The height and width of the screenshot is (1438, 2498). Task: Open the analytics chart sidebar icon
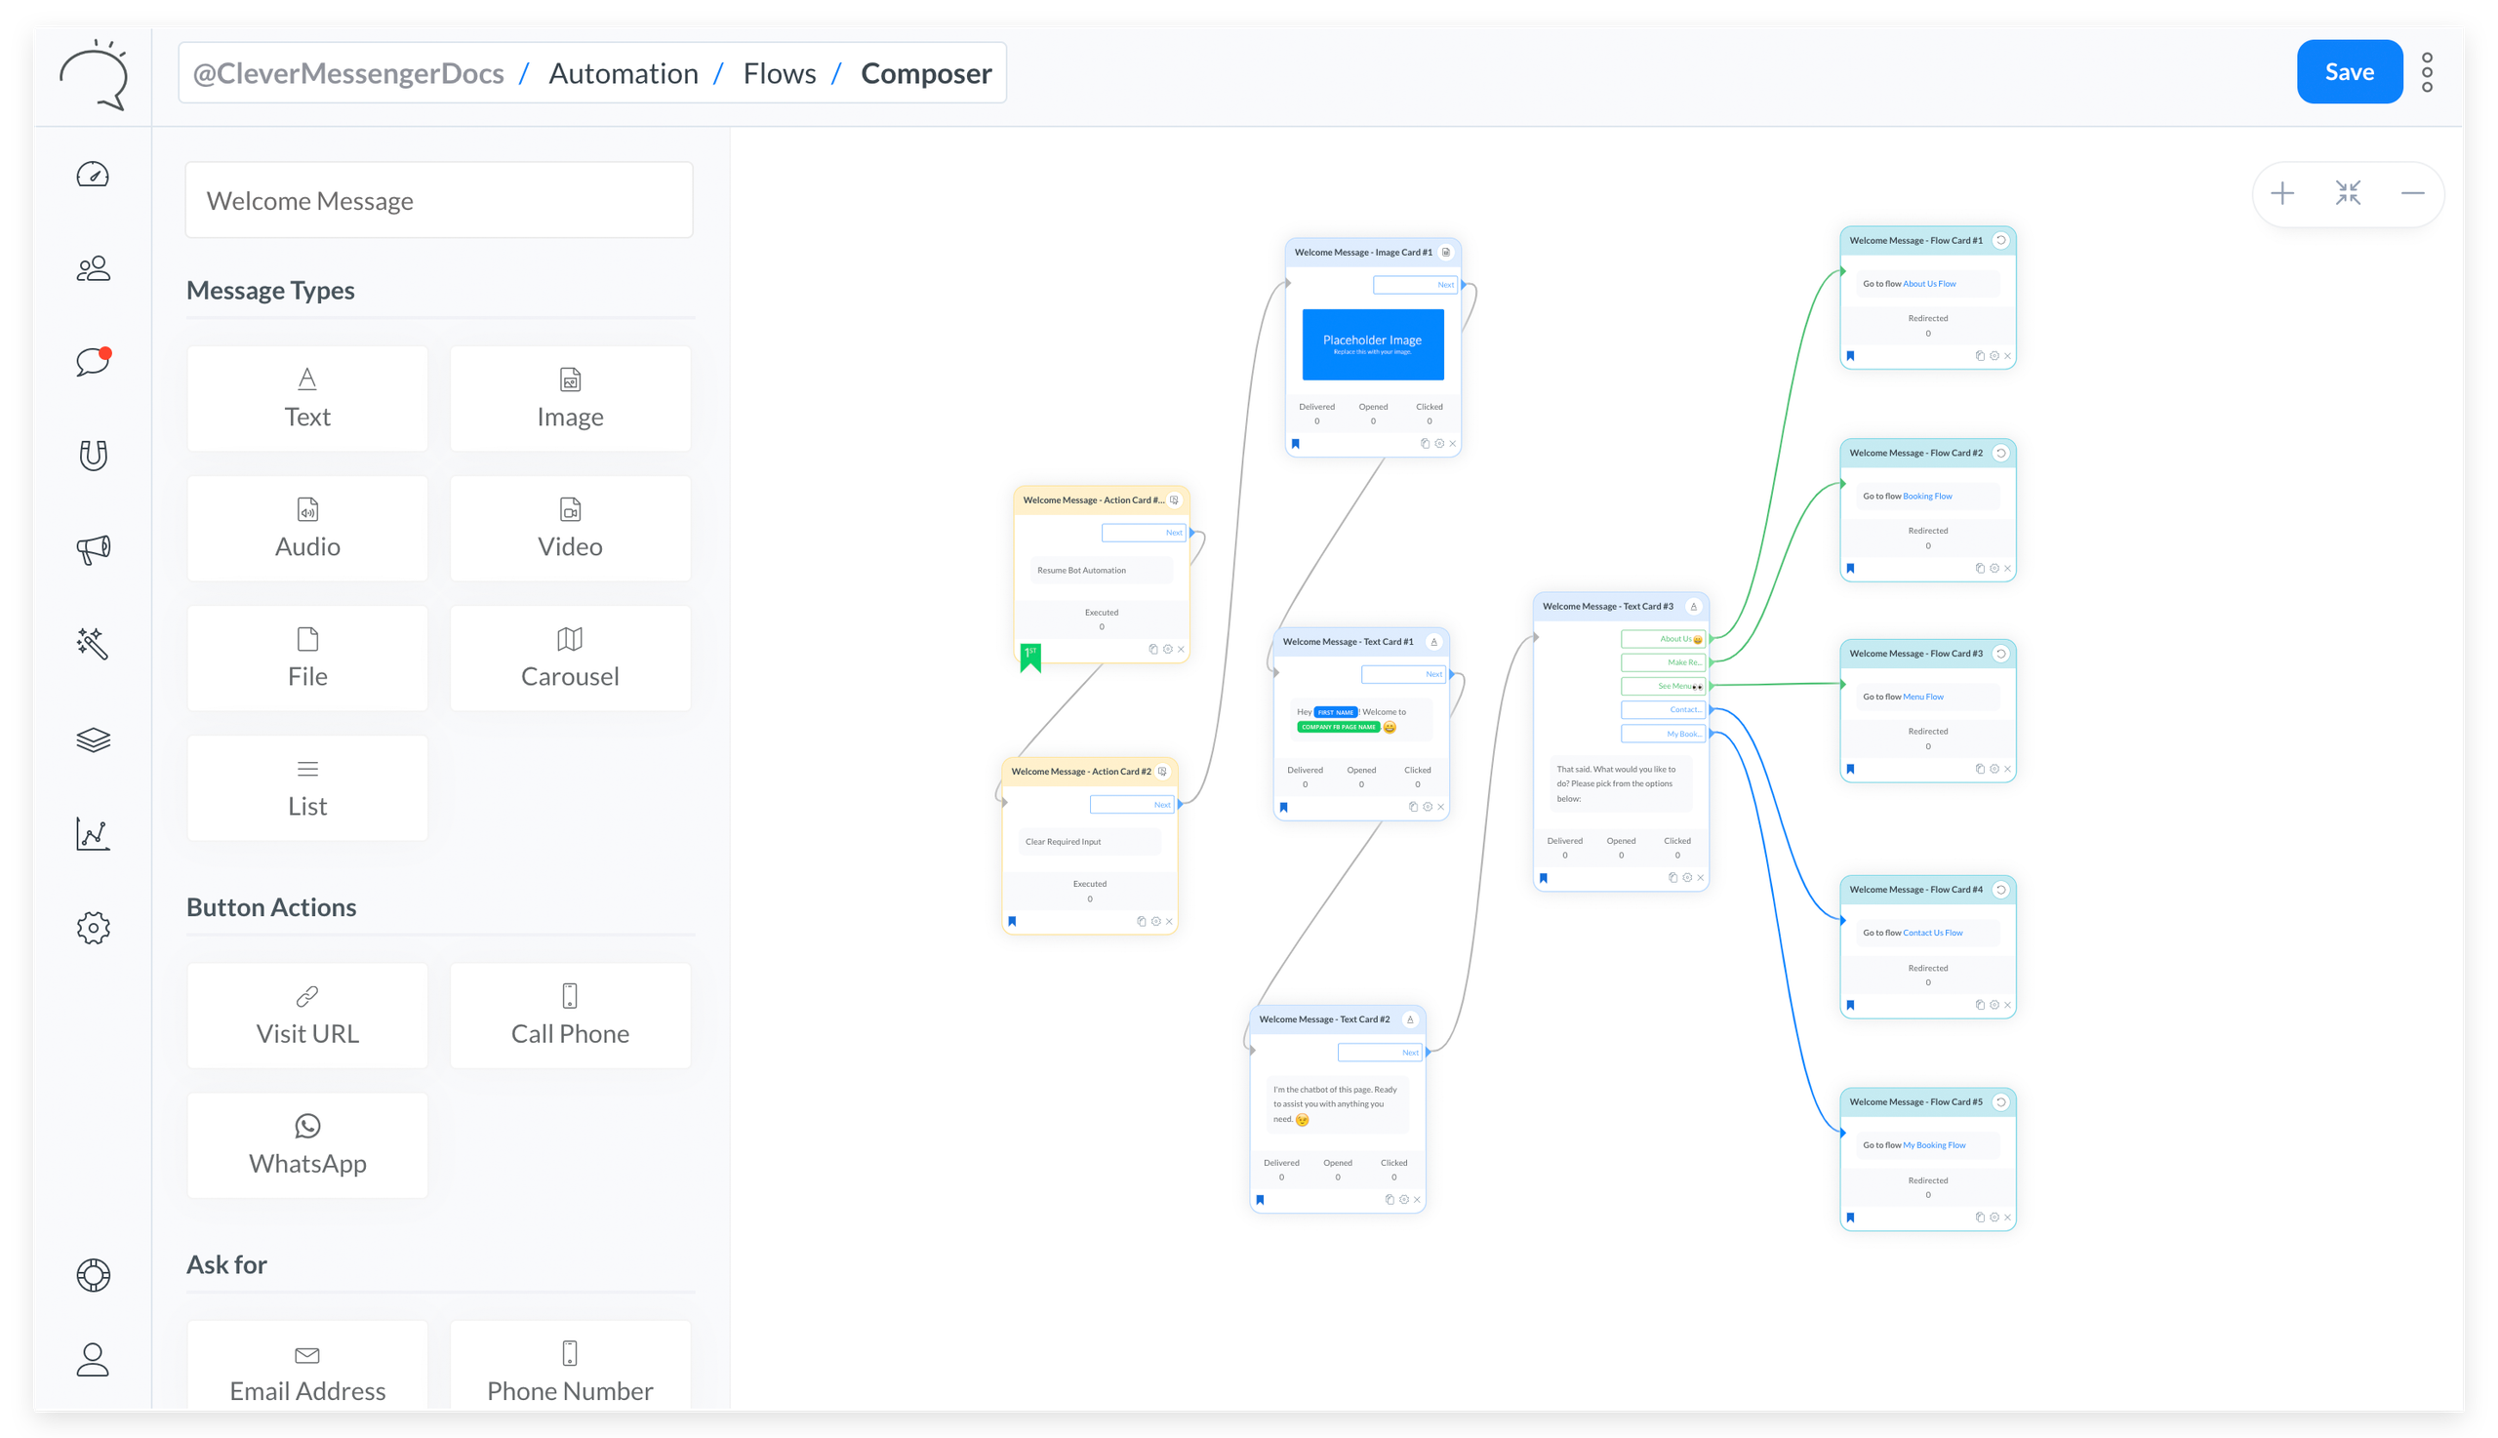pyautogui.click(x=93, y=833)
